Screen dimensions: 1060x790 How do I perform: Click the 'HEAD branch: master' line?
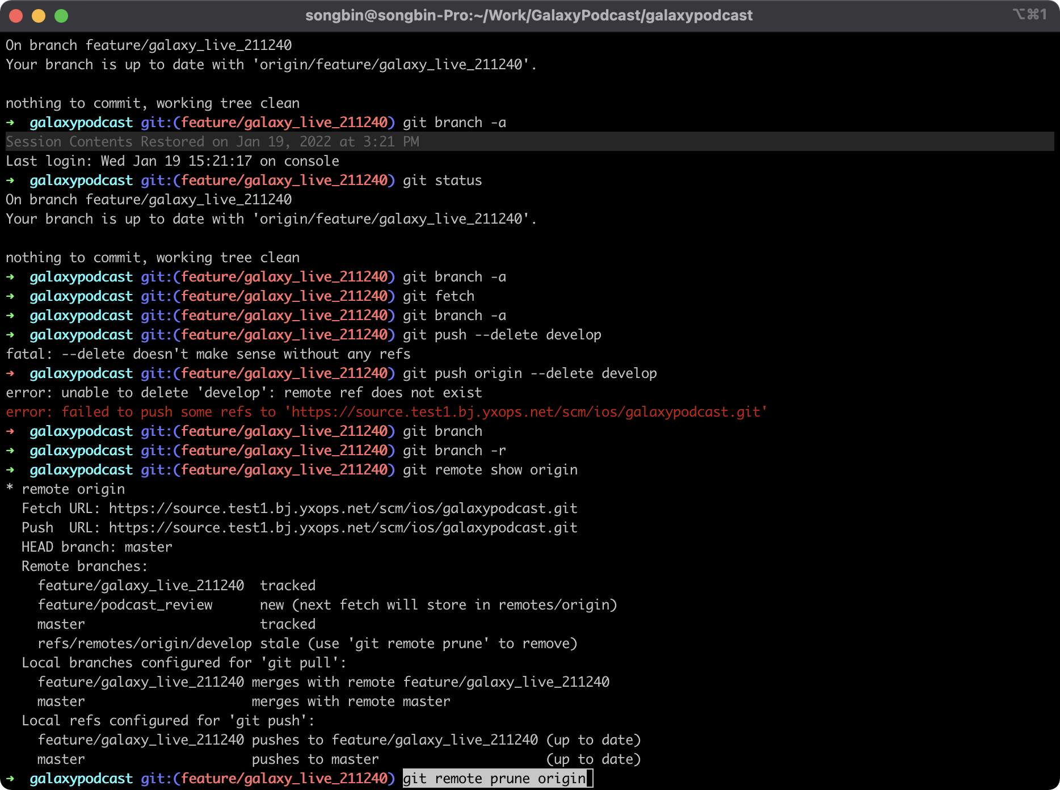(x=97, y=547)
